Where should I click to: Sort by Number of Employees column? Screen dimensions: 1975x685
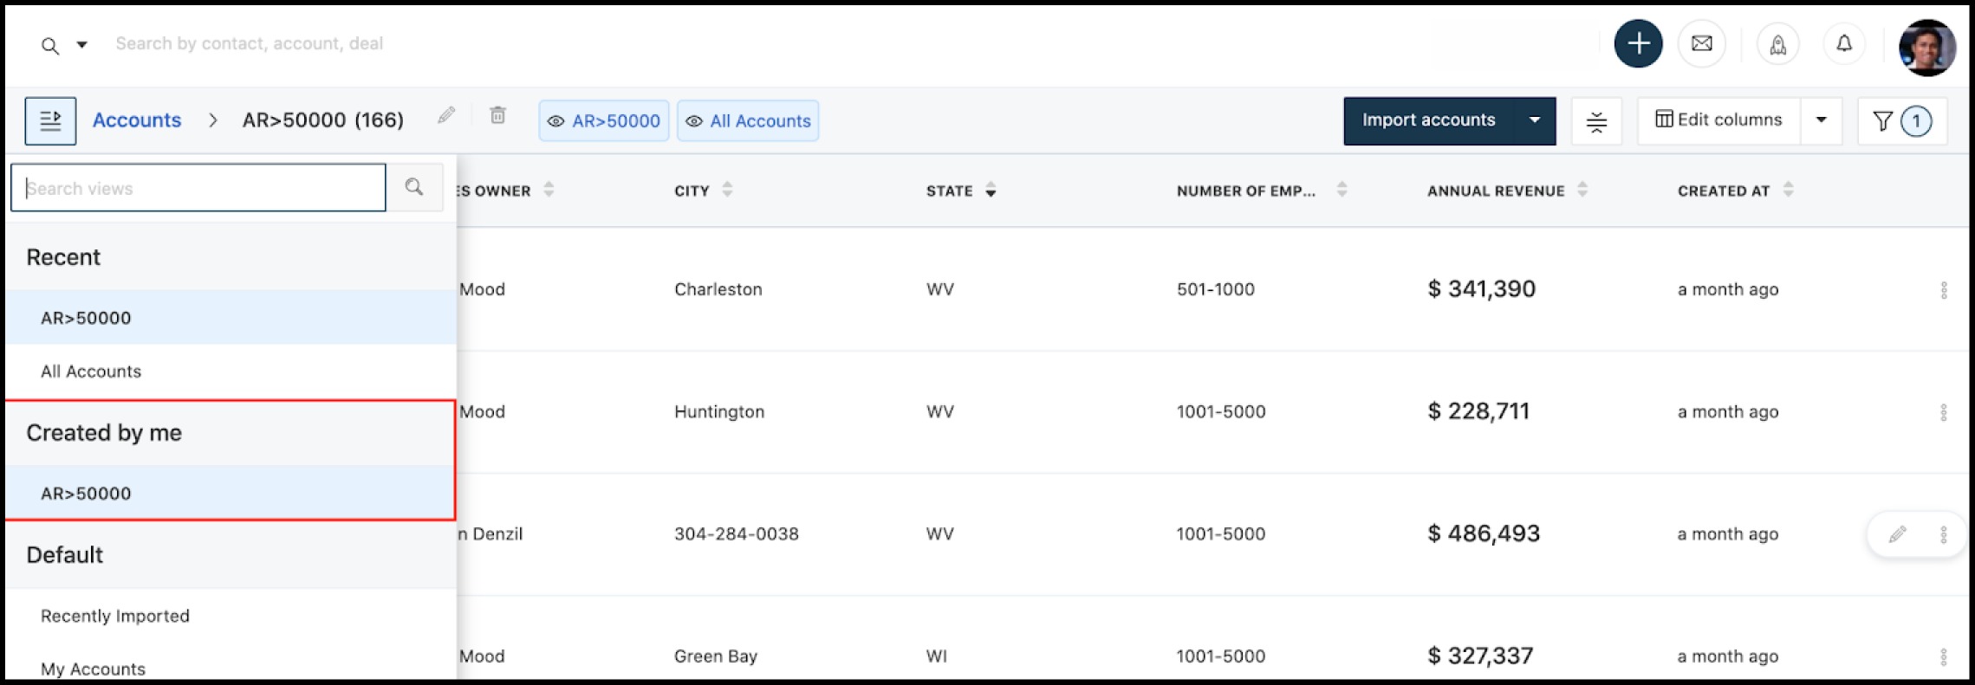pos(1342,190)
